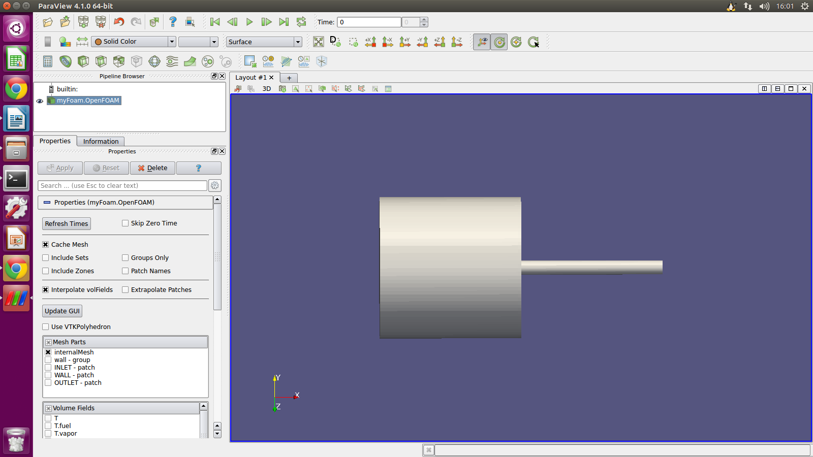Apply the Clip filter

pyautogui.click(x=83, y=61)
